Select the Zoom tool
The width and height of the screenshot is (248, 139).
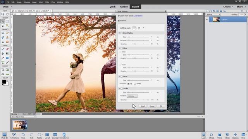(3, 14)
